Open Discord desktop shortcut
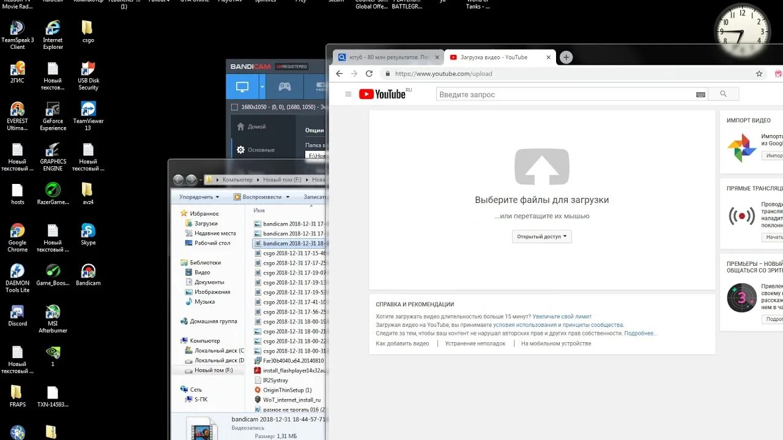This screenshot has height=440, width=783. [18, 315]
